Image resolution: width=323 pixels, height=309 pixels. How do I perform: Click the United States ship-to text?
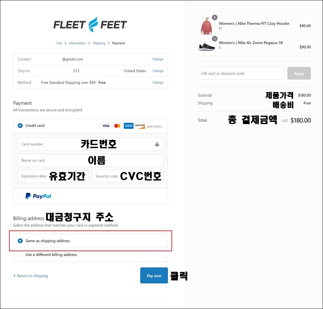pyautogui.click(x=135, y=71)
